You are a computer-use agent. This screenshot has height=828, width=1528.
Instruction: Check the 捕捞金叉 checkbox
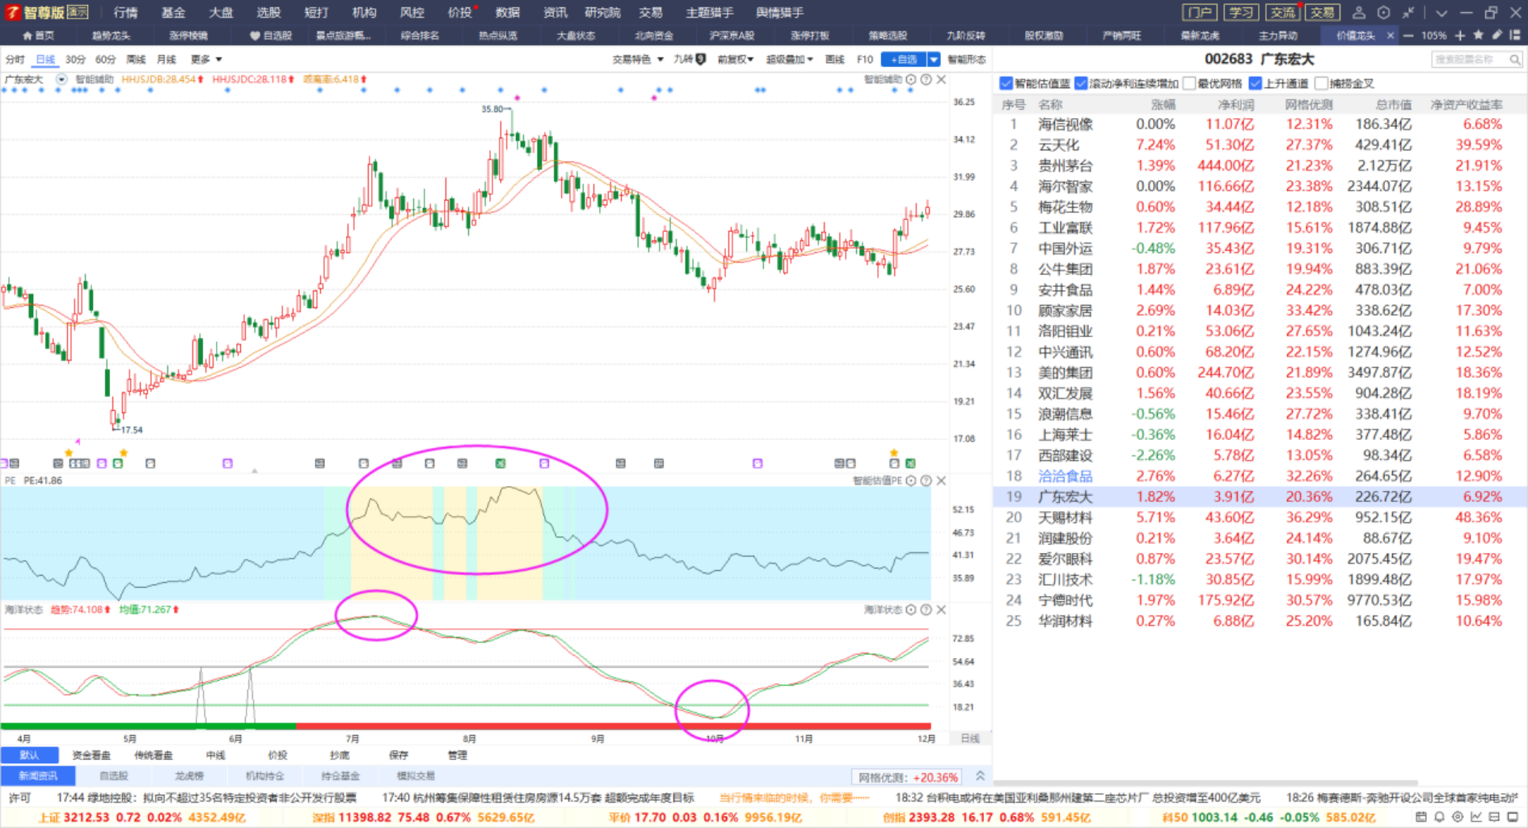pyautogui.click(x=1322, y=83)
